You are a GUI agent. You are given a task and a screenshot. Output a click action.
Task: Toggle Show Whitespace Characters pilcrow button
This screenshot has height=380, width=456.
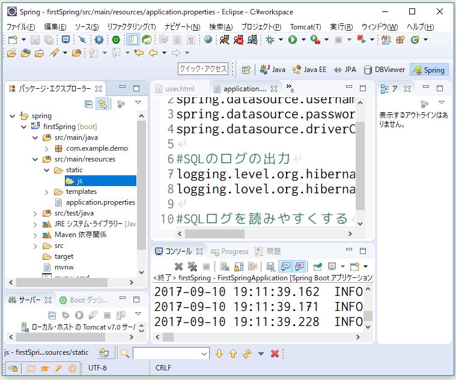tap(190, 40)
